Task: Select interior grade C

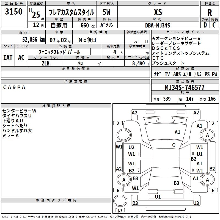Action: click(214, 25)
